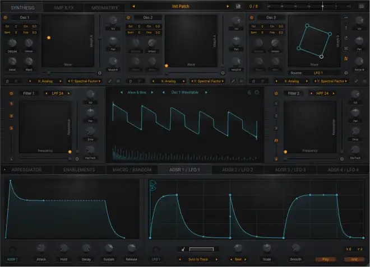
Task: Toggle the Osc 2 power icon
Action: click(x=128, y=18)
